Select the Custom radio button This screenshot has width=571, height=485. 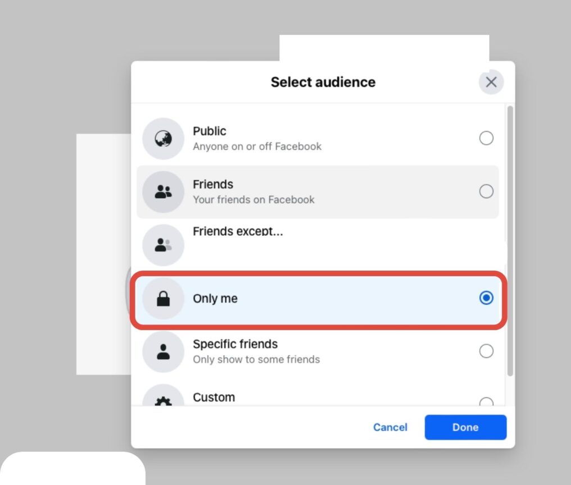click(x=486, y=402)
